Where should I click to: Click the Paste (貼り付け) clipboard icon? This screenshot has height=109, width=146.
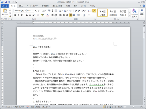pyautogui.click(x=5, y=11)
